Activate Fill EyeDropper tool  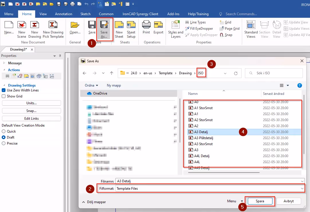click(199, 29)
